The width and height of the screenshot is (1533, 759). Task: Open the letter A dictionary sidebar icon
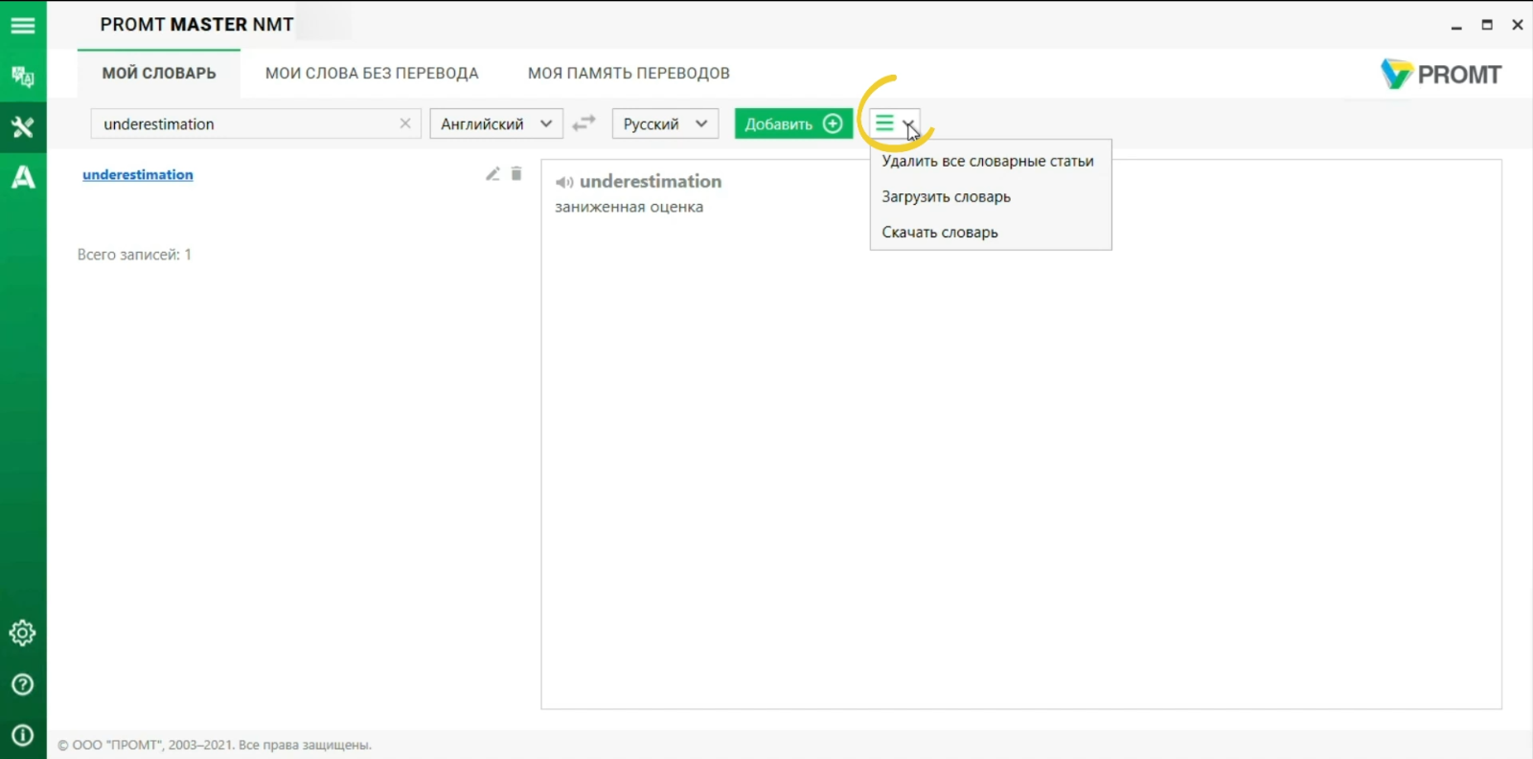[x=23, y=177]
